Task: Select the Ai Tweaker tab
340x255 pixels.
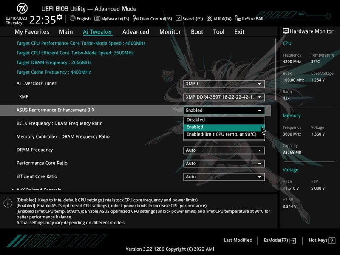Action: pyautogui.click(x=98, y=32)
